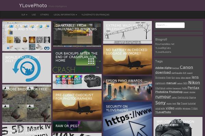The height and width of the screenshot is (136, 205).
Task: Select the firmware tag
Action: tap(160, 78)
